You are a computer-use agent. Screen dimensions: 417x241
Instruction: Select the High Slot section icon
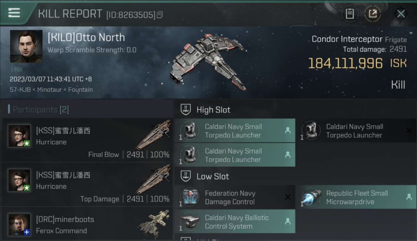186,110
